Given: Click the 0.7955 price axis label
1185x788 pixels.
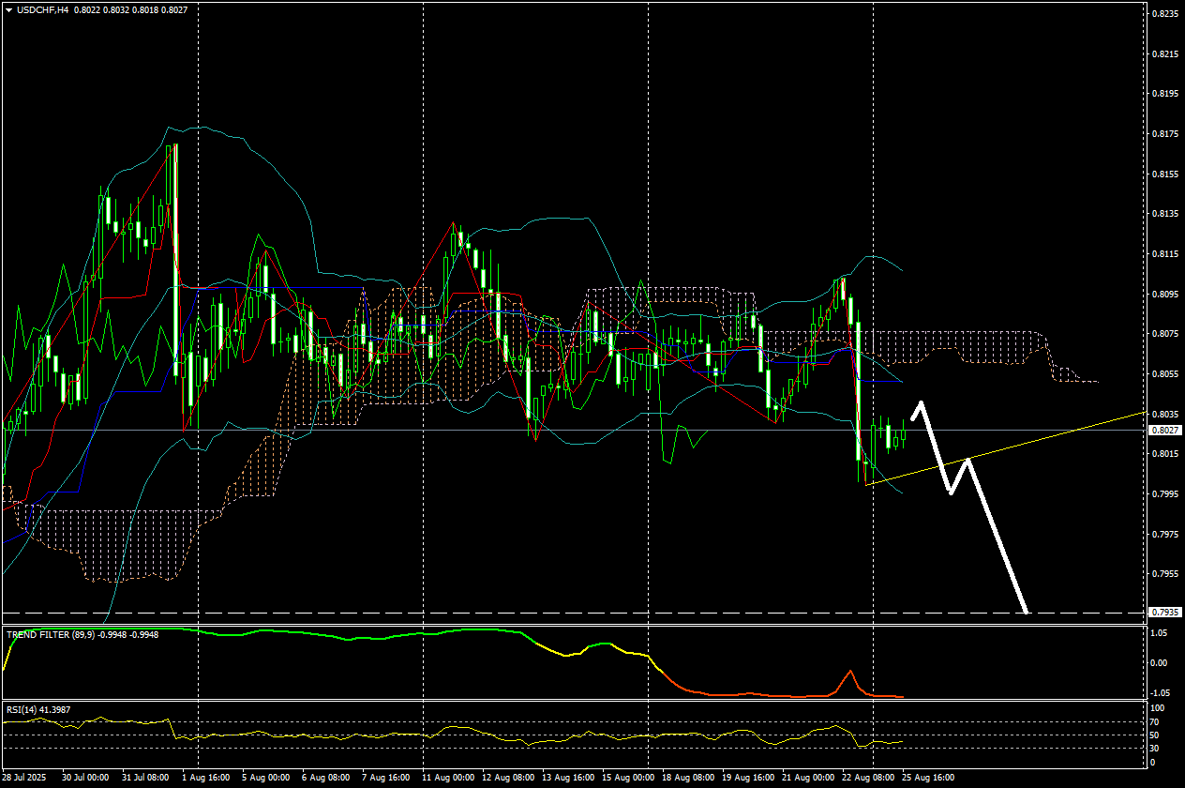Looking at the screenshot, I should (1165, 574).
